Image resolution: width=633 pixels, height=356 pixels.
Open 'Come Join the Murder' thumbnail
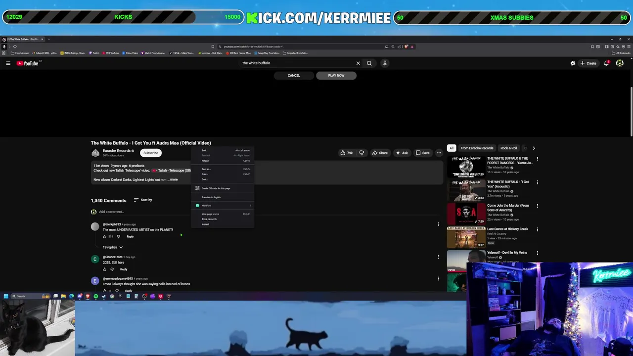pos(466,214)
